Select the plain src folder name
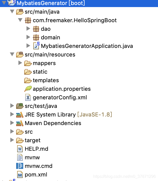 [29, 132]
